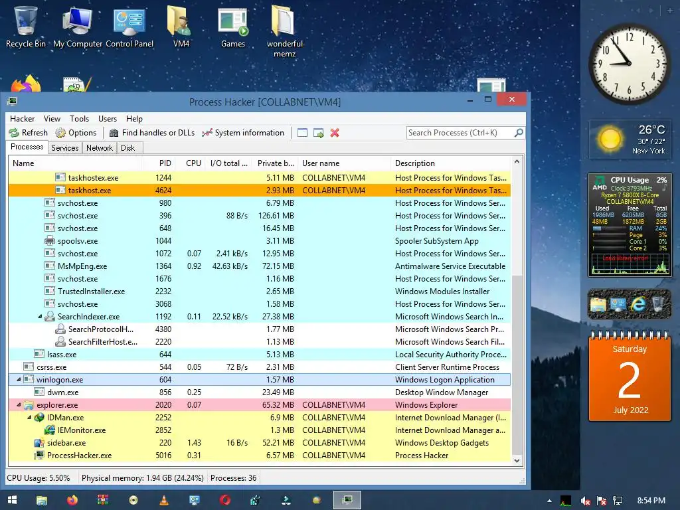The height and width of the screenshot is (510, 680).
Task: Click Internet Explorer in the launcher gadget
Action: coord(638,303)
